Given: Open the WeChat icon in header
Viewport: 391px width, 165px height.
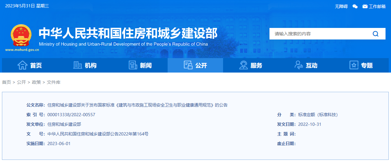Looking at the screenshot, I should point(355,6).
